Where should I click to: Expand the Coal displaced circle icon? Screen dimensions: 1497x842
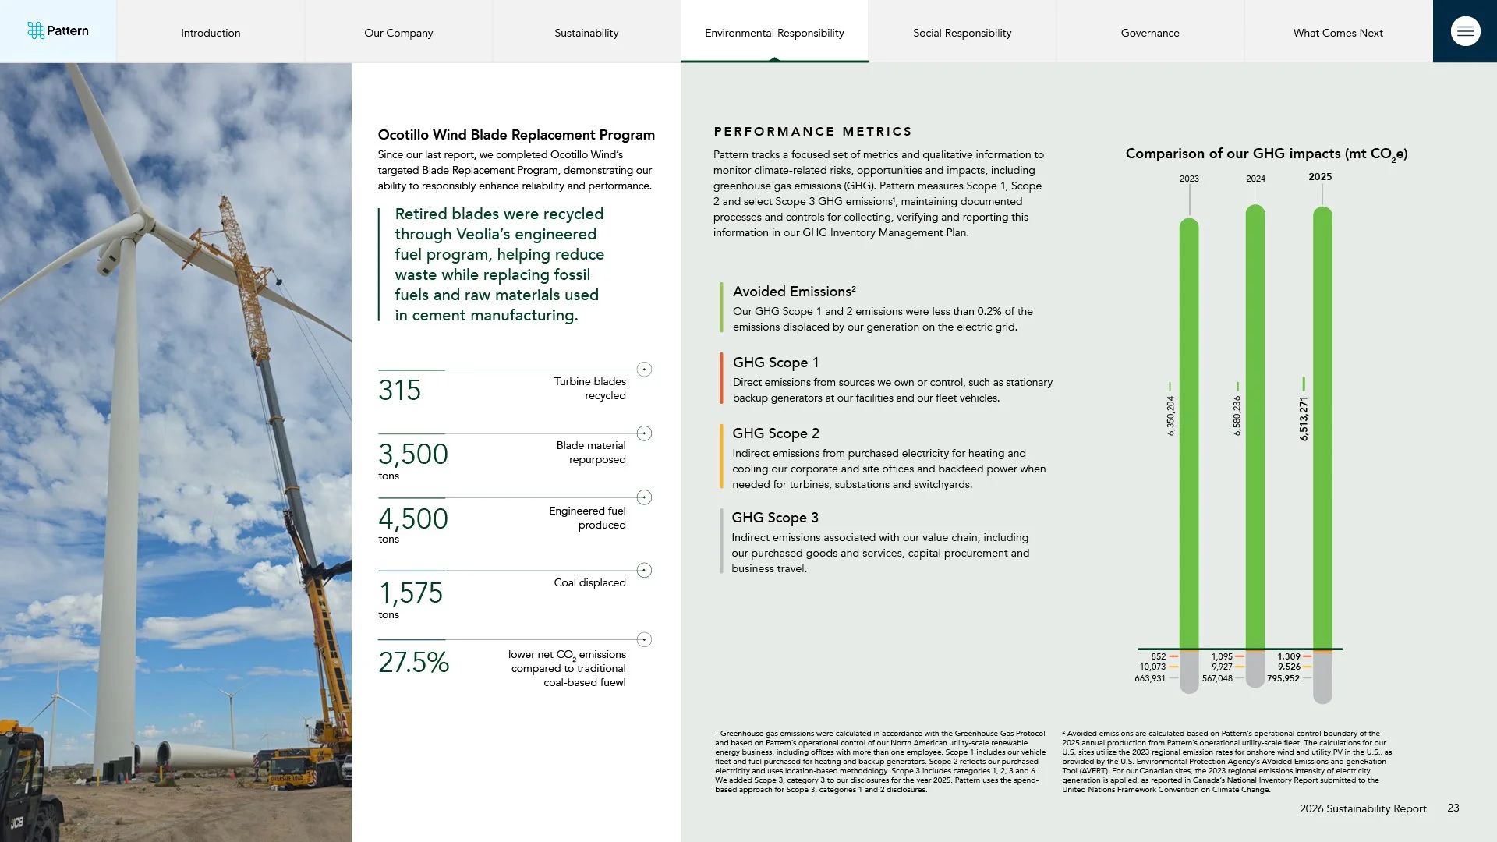point(644,570)
